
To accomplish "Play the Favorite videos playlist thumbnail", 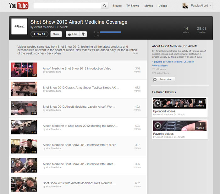I will (179, 126).
